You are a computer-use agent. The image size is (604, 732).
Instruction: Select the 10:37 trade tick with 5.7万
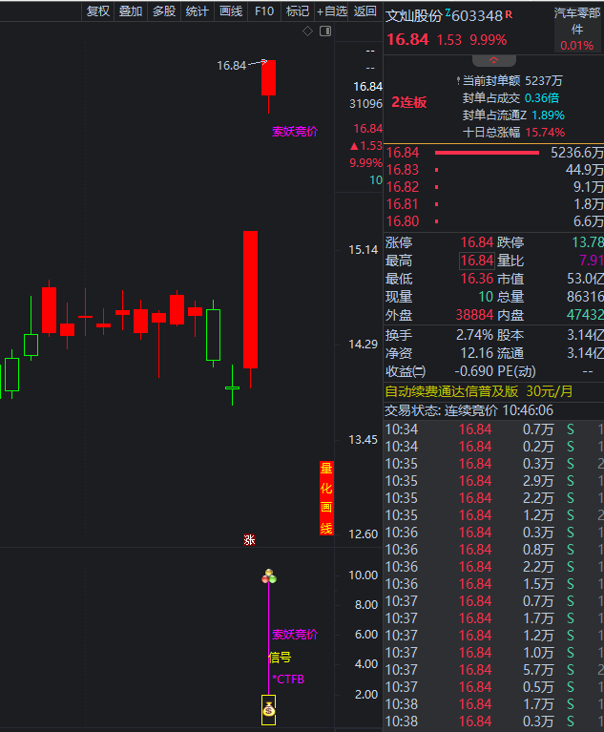tap(494, 670)
